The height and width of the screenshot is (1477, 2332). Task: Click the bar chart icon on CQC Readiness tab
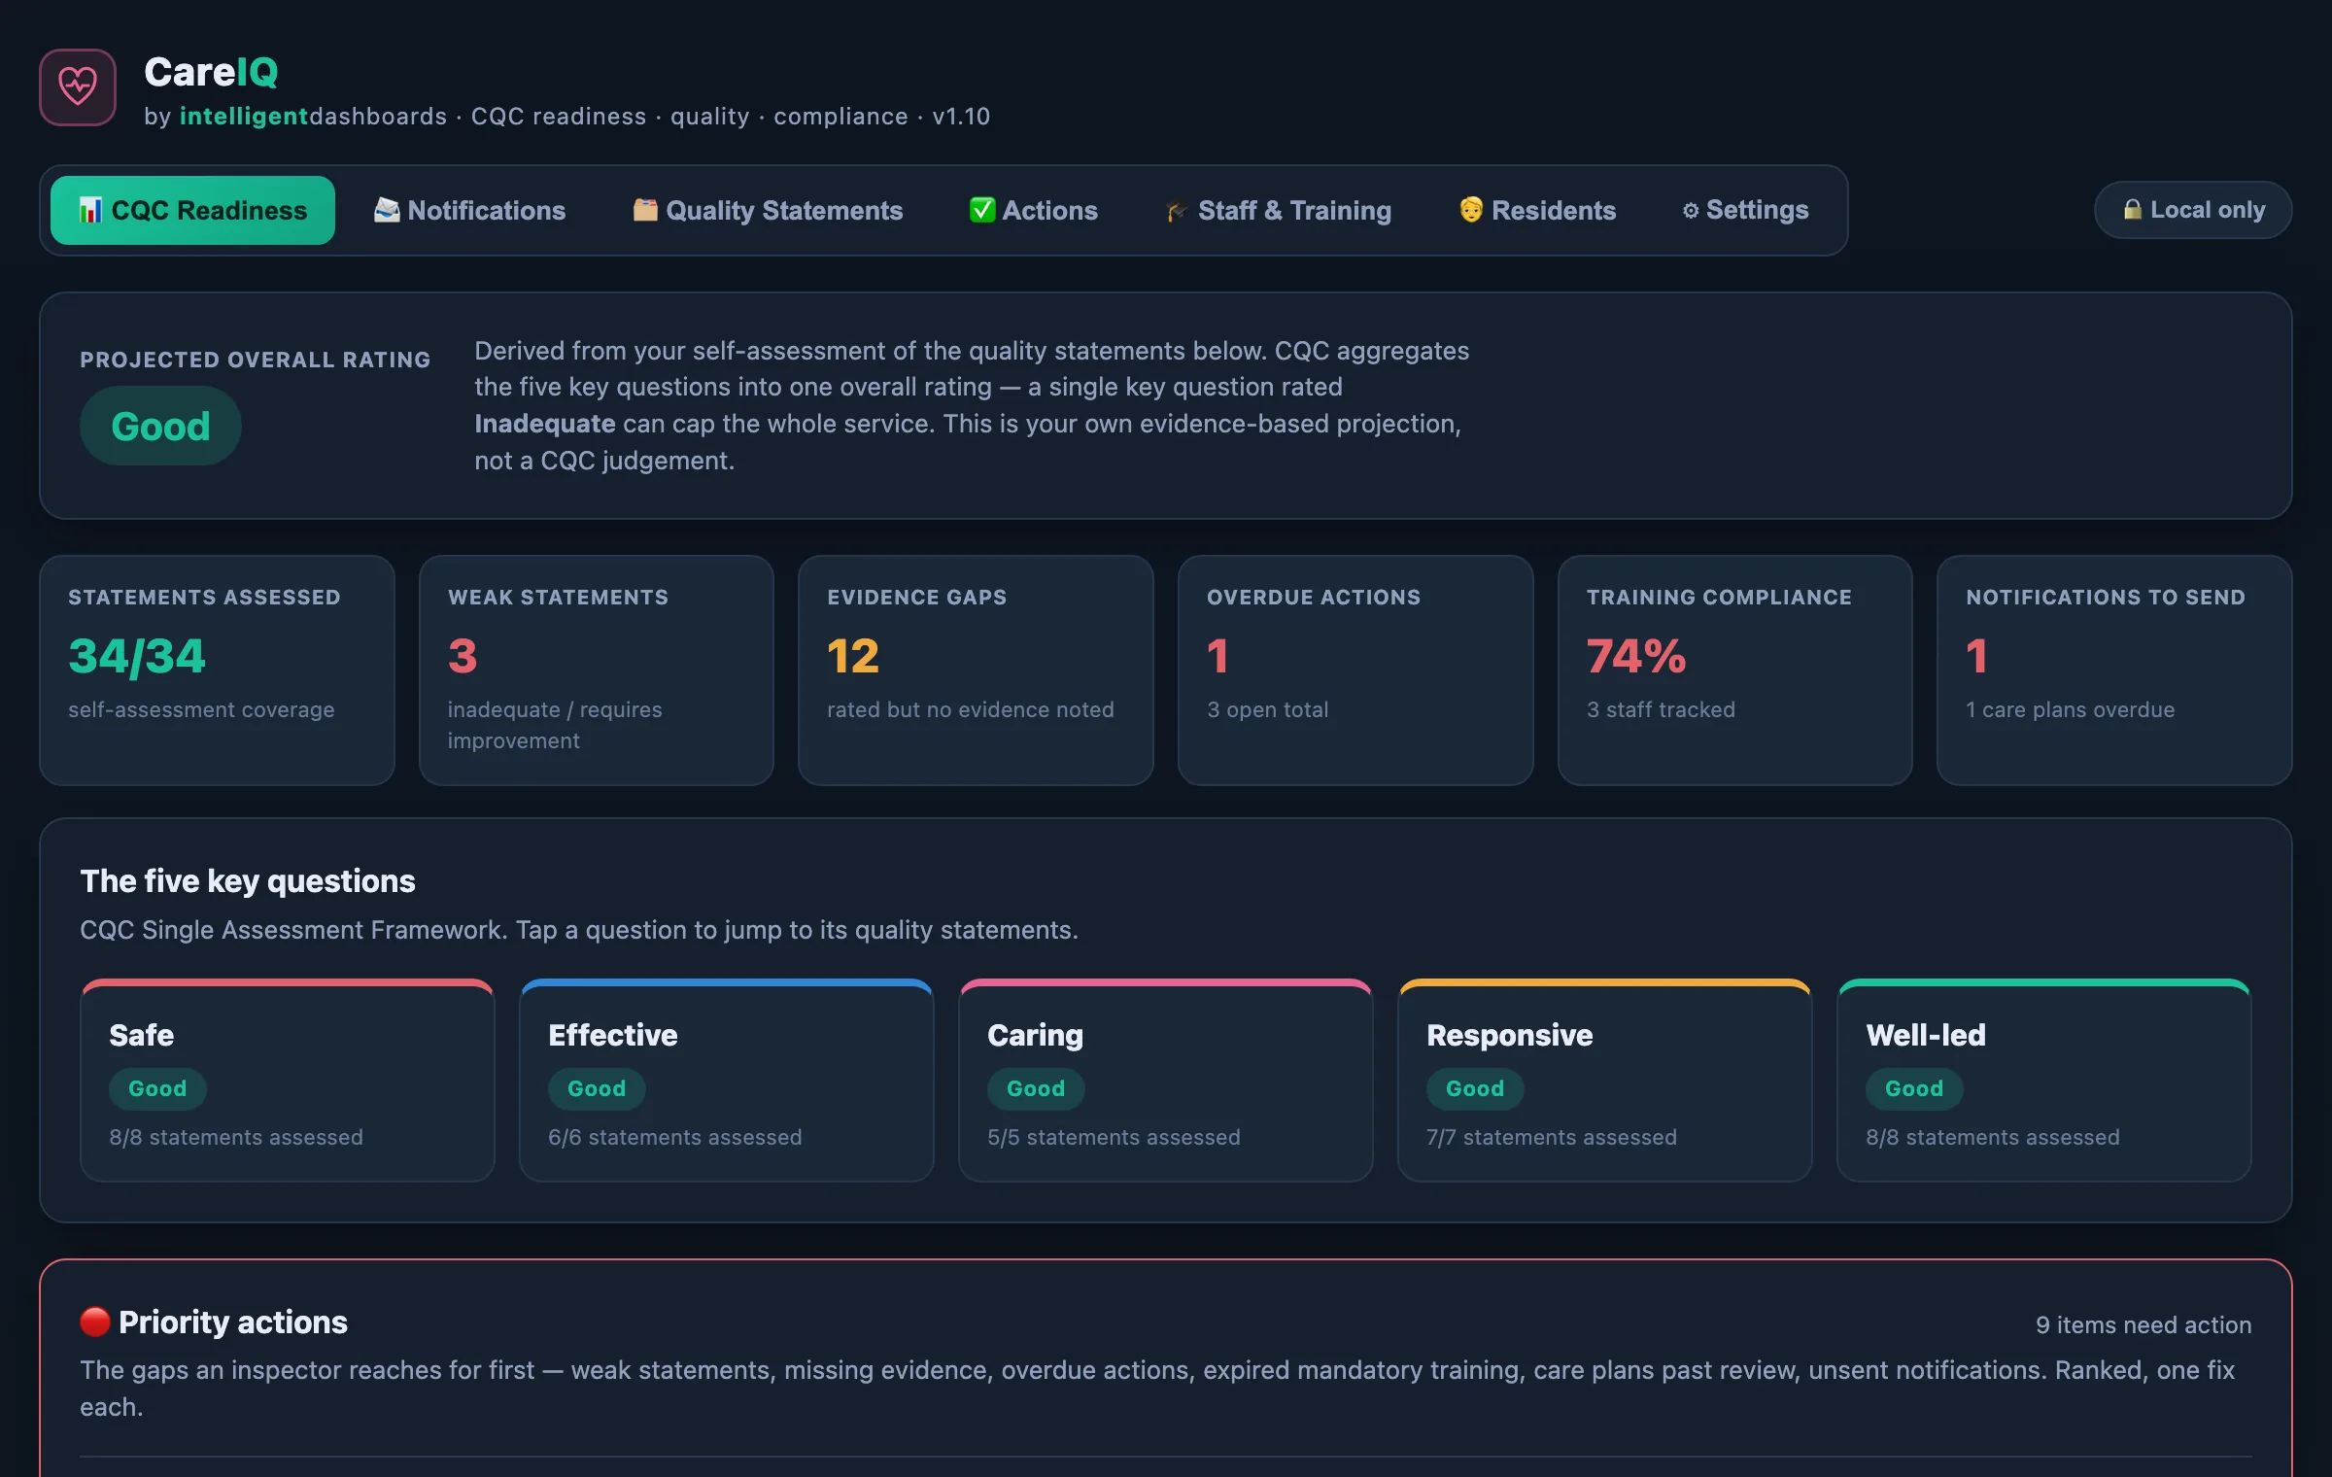90,210
